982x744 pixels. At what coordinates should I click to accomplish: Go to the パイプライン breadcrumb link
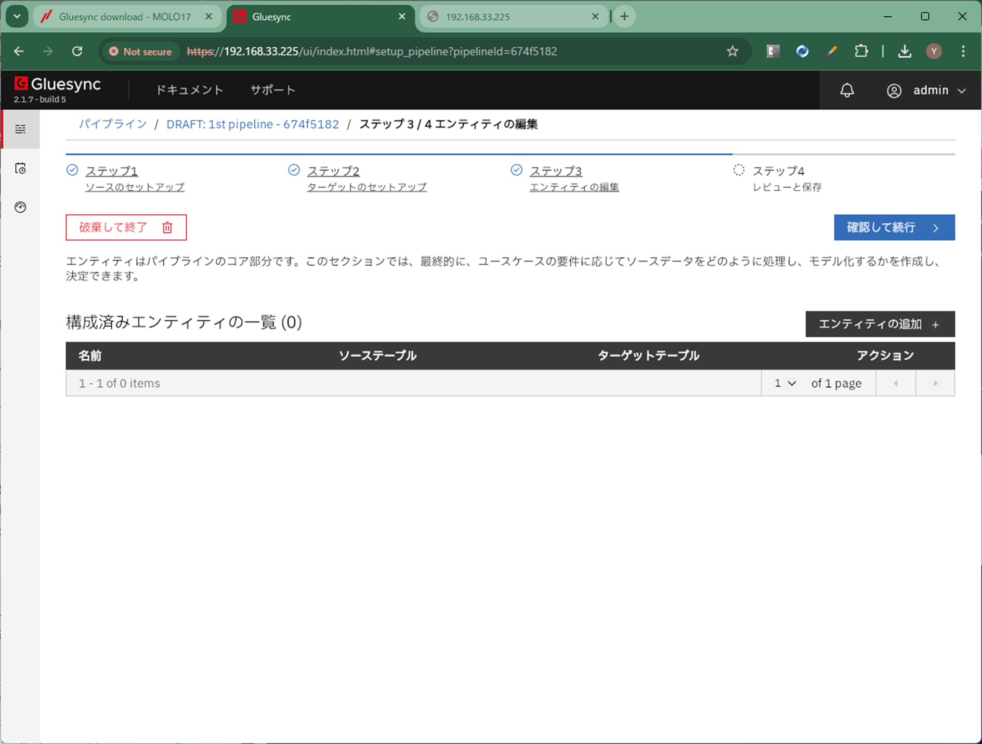(x=113, y=124)
